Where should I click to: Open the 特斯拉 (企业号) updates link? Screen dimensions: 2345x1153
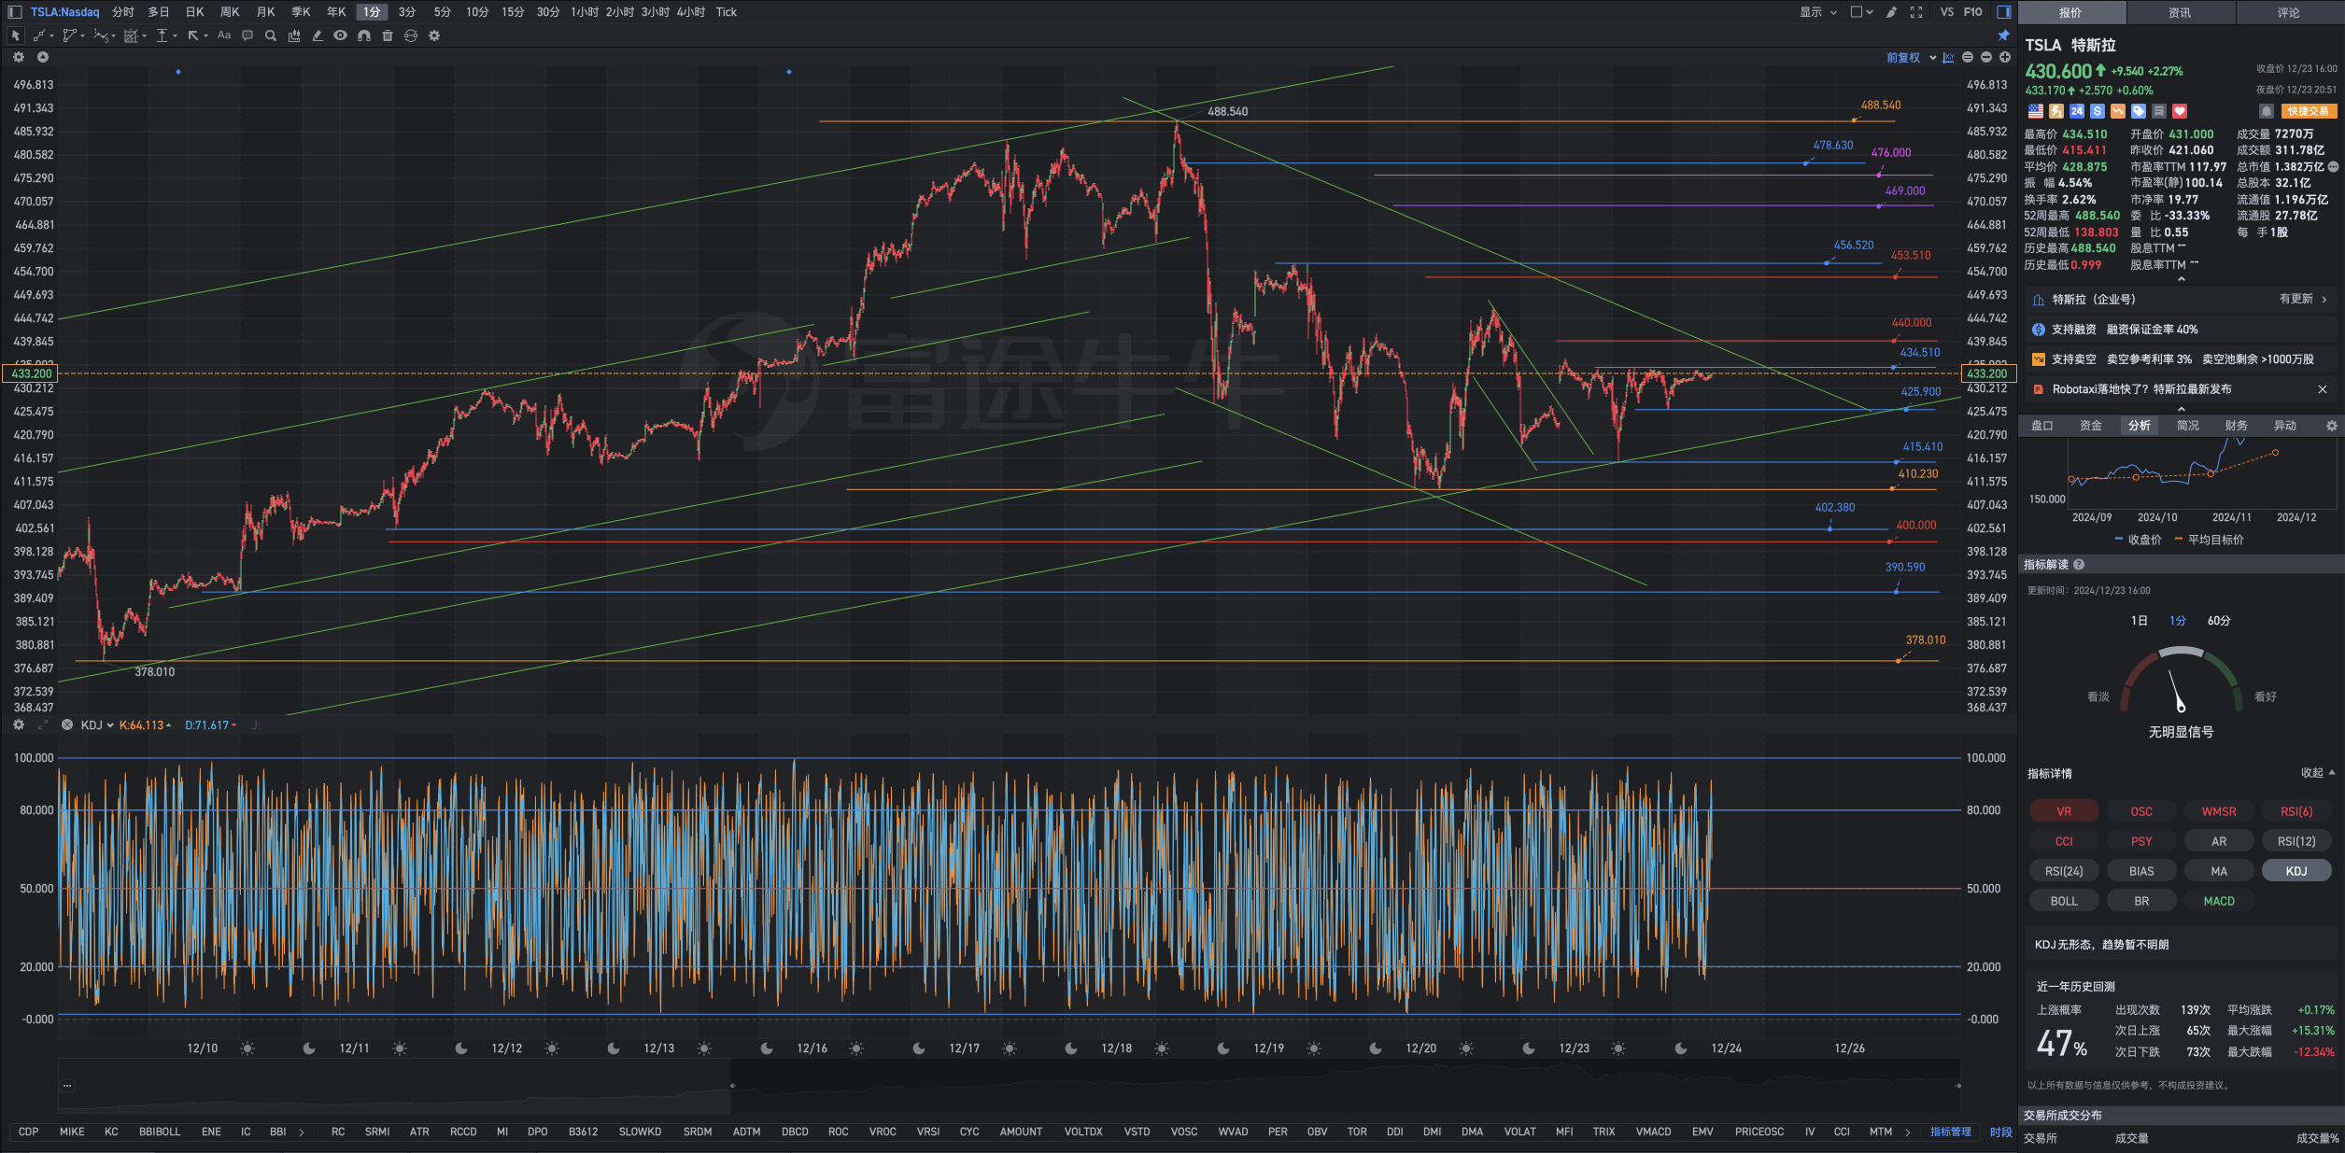click(x=2181, y=300)
